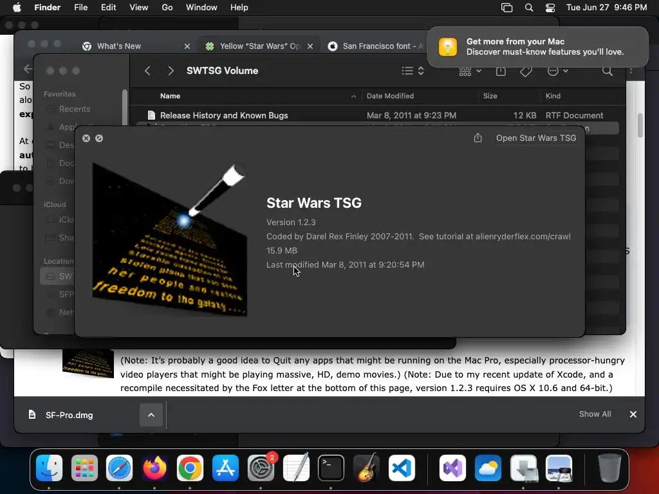The width and height of the screenshot is (659, 494).
Task: Open Google Chrome from the Dock
Action: pos(190,468)
